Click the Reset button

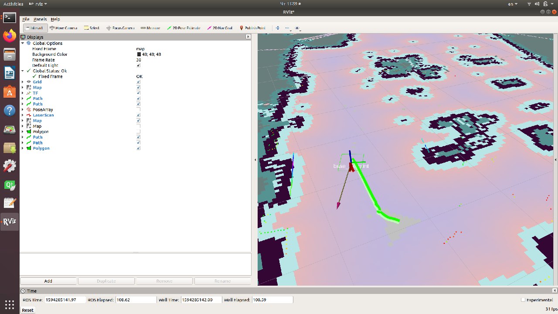coord(27,310)
